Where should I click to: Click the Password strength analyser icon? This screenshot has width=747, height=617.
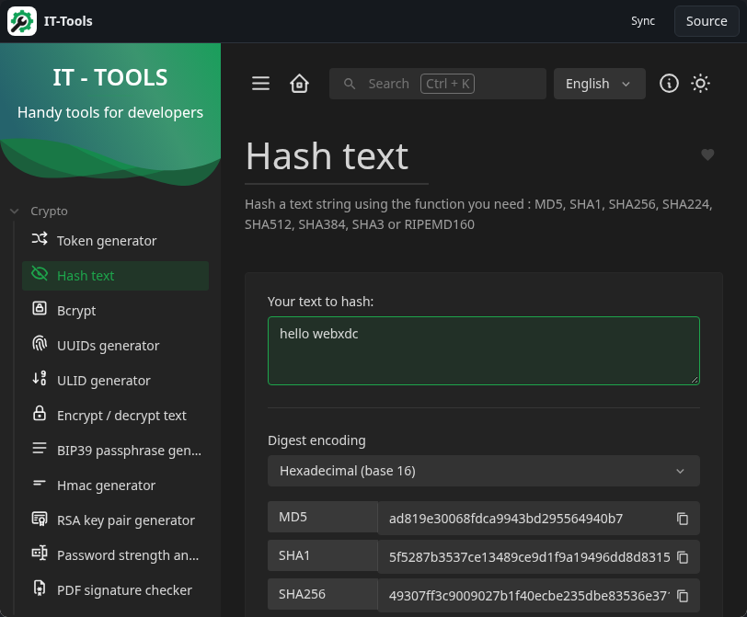pos(40,554)
